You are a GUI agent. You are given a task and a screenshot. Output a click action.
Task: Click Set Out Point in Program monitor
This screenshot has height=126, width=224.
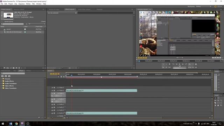166,64
